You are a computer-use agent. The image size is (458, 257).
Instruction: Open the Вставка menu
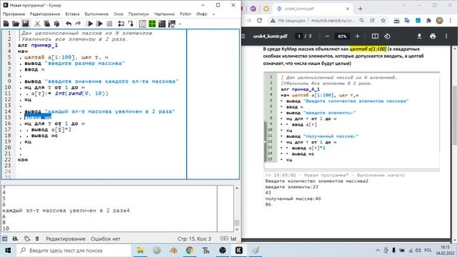point(72,14)
